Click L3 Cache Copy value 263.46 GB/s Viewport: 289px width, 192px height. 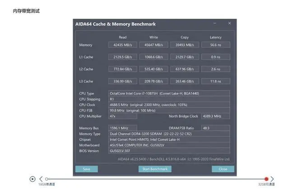[x=185, y=81]
